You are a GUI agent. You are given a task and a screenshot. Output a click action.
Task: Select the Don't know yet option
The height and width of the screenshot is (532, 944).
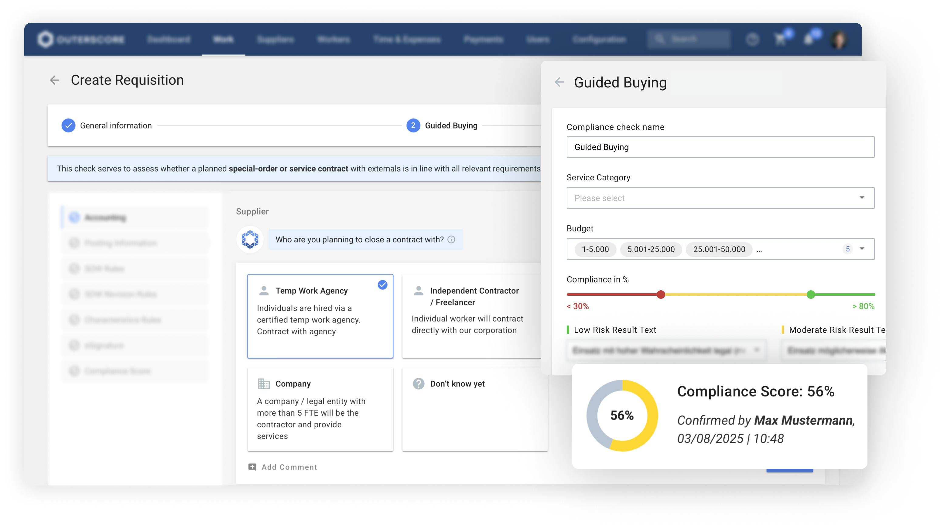click(x=474, y=409)
